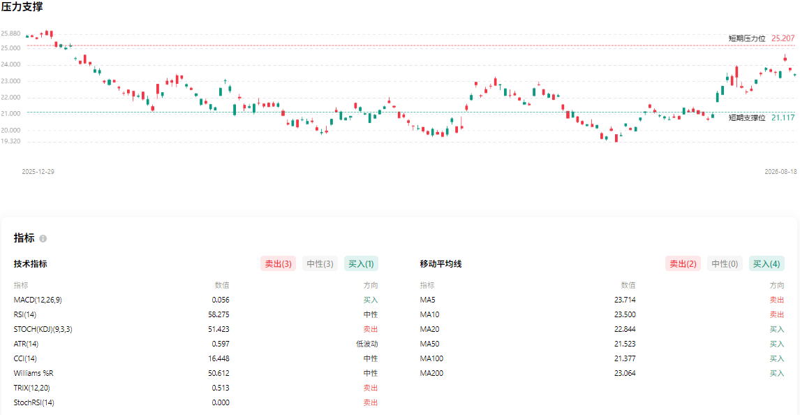The width and height of the screenshot is (800, 415).
Task: Click the 短期支撑位 21.117 label
Action: point(761,118)
